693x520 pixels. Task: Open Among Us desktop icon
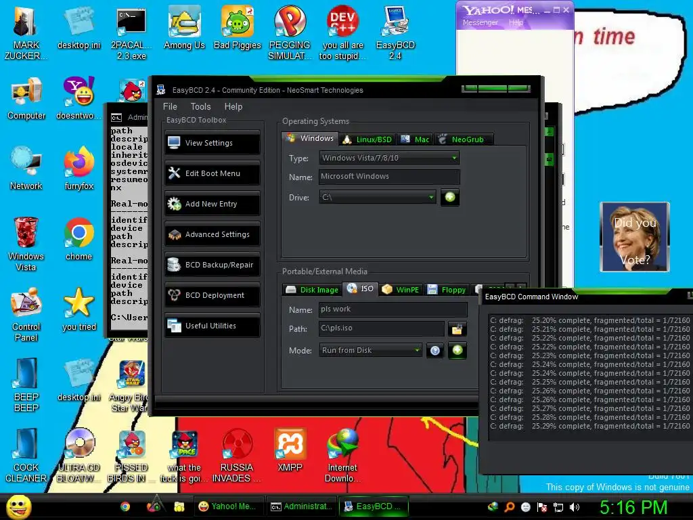(184, 27)
